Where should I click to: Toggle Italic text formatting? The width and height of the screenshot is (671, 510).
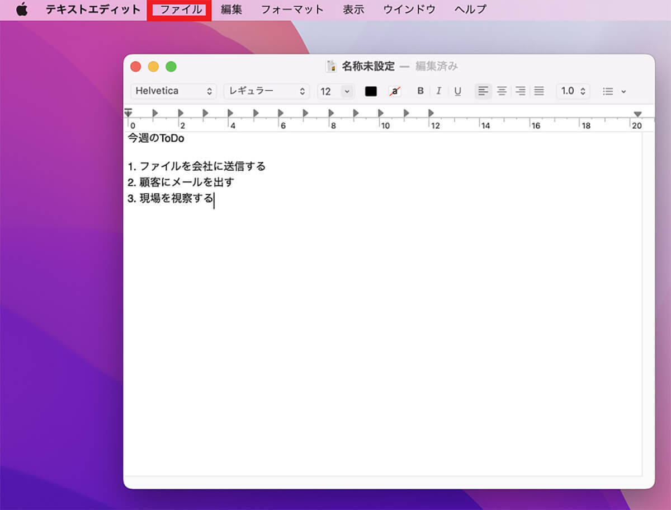[x=439, y=91]
